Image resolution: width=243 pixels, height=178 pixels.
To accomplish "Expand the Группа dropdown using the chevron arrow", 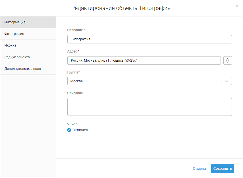I will (x=227, y=81).
